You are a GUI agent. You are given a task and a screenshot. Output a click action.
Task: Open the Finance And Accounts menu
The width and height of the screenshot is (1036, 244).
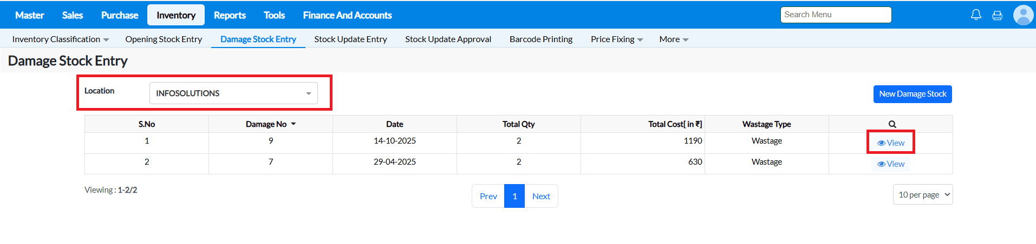[x=347, y=15]
